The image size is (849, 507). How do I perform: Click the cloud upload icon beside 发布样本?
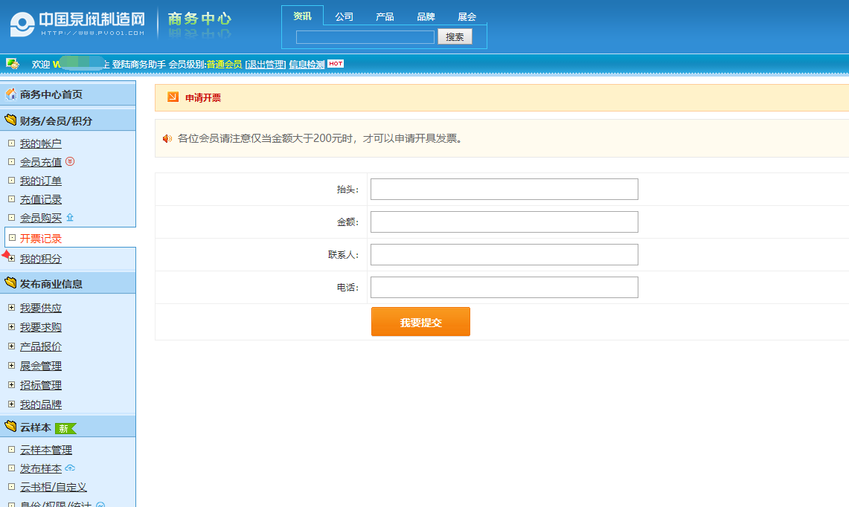(70, 468)
